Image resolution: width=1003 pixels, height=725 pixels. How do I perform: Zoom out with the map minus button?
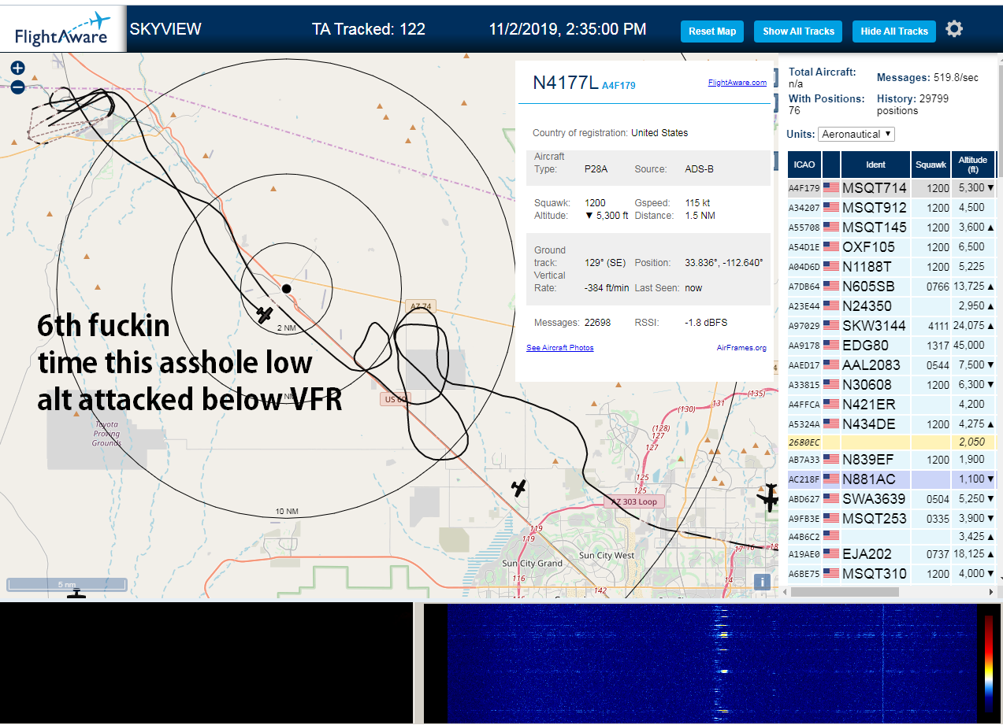point(17,87)
